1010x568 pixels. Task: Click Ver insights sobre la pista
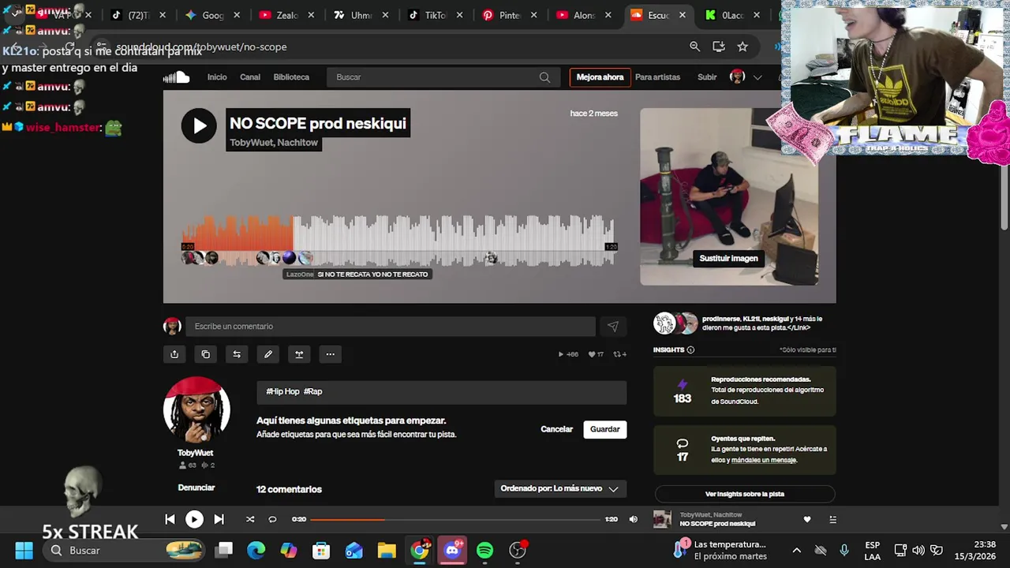point(745,494)
